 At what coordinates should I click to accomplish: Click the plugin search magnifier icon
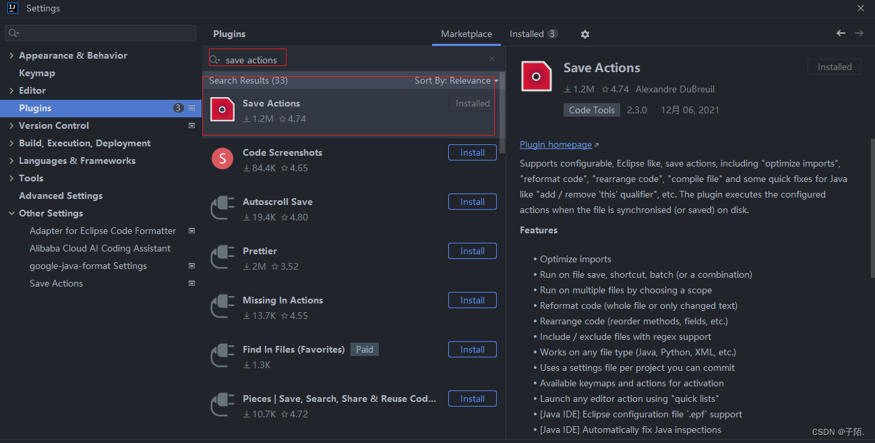click(214, 60)
